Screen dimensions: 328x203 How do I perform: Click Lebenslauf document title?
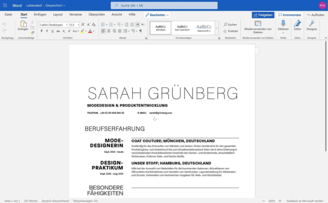coord(34,5)
